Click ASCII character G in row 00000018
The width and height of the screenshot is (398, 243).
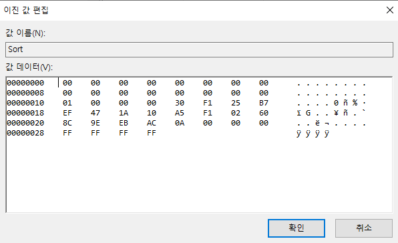(x=308, y=113)
